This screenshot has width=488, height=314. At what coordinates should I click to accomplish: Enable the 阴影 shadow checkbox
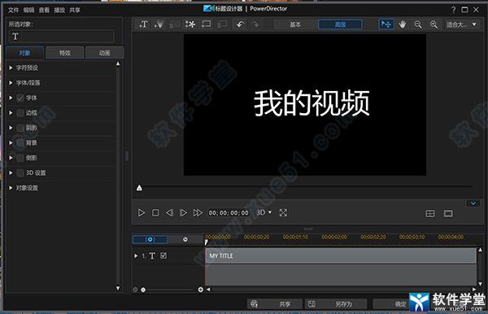(20, 128)
